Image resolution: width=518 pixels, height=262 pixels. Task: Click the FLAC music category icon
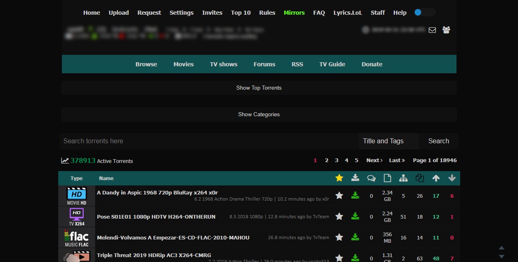pos(77,238)
